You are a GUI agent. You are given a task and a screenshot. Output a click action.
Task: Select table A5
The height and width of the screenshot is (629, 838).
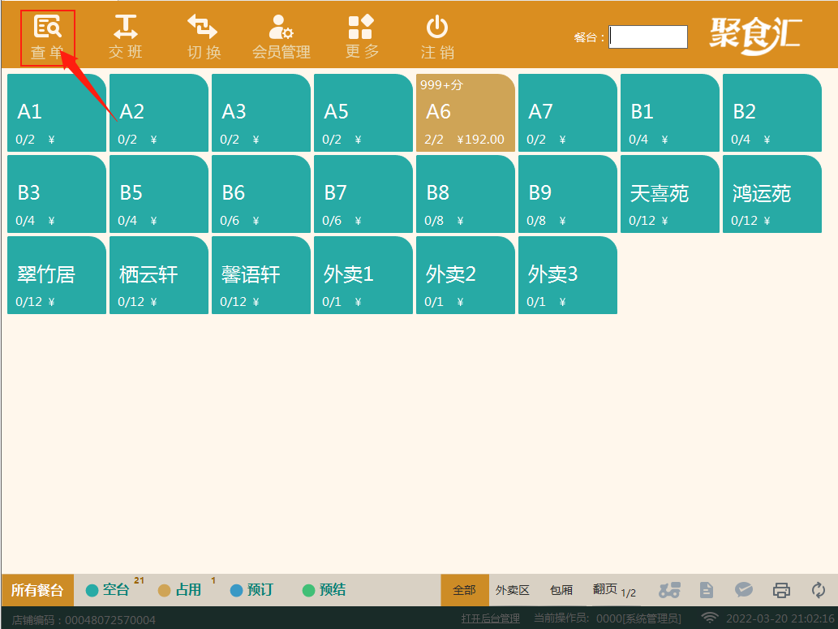(x=363, y=113)
